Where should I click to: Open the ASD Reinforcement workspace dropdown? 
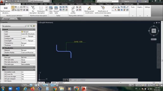(x=39, y=1)
